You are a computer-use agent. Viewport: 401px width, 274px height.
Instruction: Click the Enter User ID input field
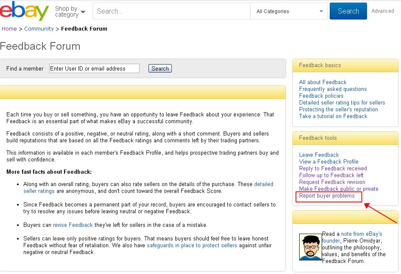pyautogui.click(x=94, y=68)
